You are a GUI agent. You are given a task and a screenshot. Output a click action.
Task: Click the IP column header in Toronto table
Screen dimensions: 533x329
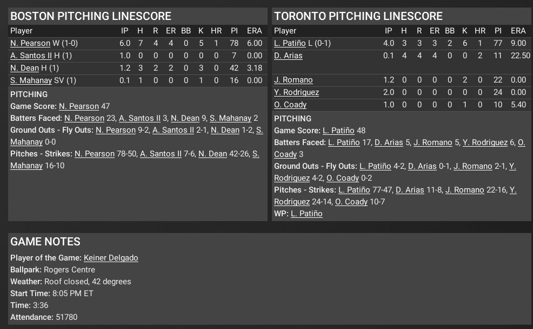tap(388, 31)
